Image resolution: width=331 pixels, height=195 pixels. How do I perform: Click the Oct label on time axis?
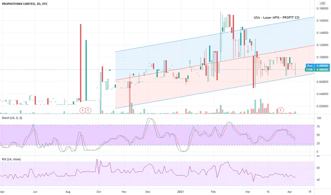tap(99, 191)
